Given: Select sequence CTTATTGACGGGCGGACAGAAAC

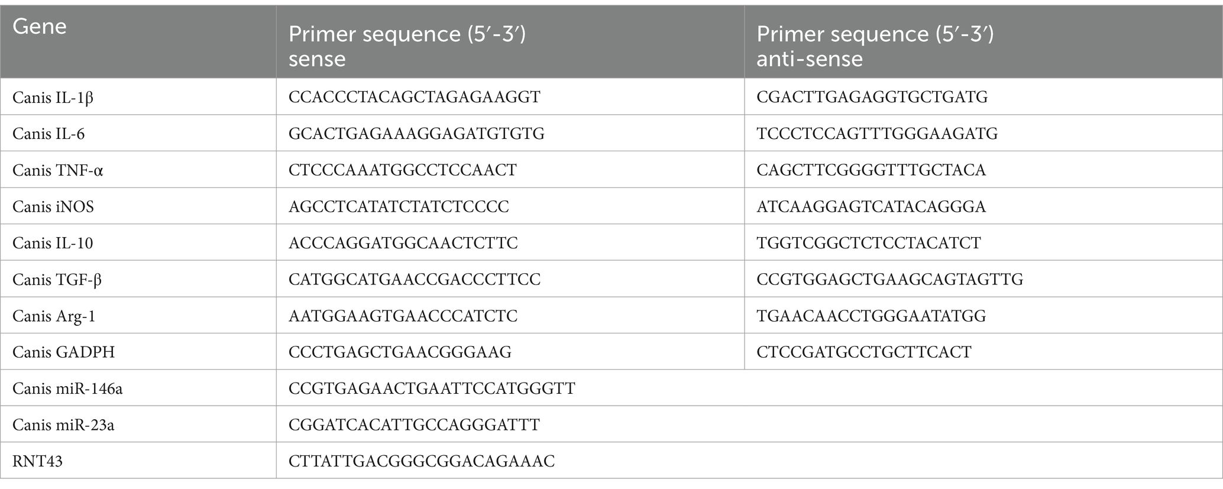Looking at the screenshot, I should 422,462.
